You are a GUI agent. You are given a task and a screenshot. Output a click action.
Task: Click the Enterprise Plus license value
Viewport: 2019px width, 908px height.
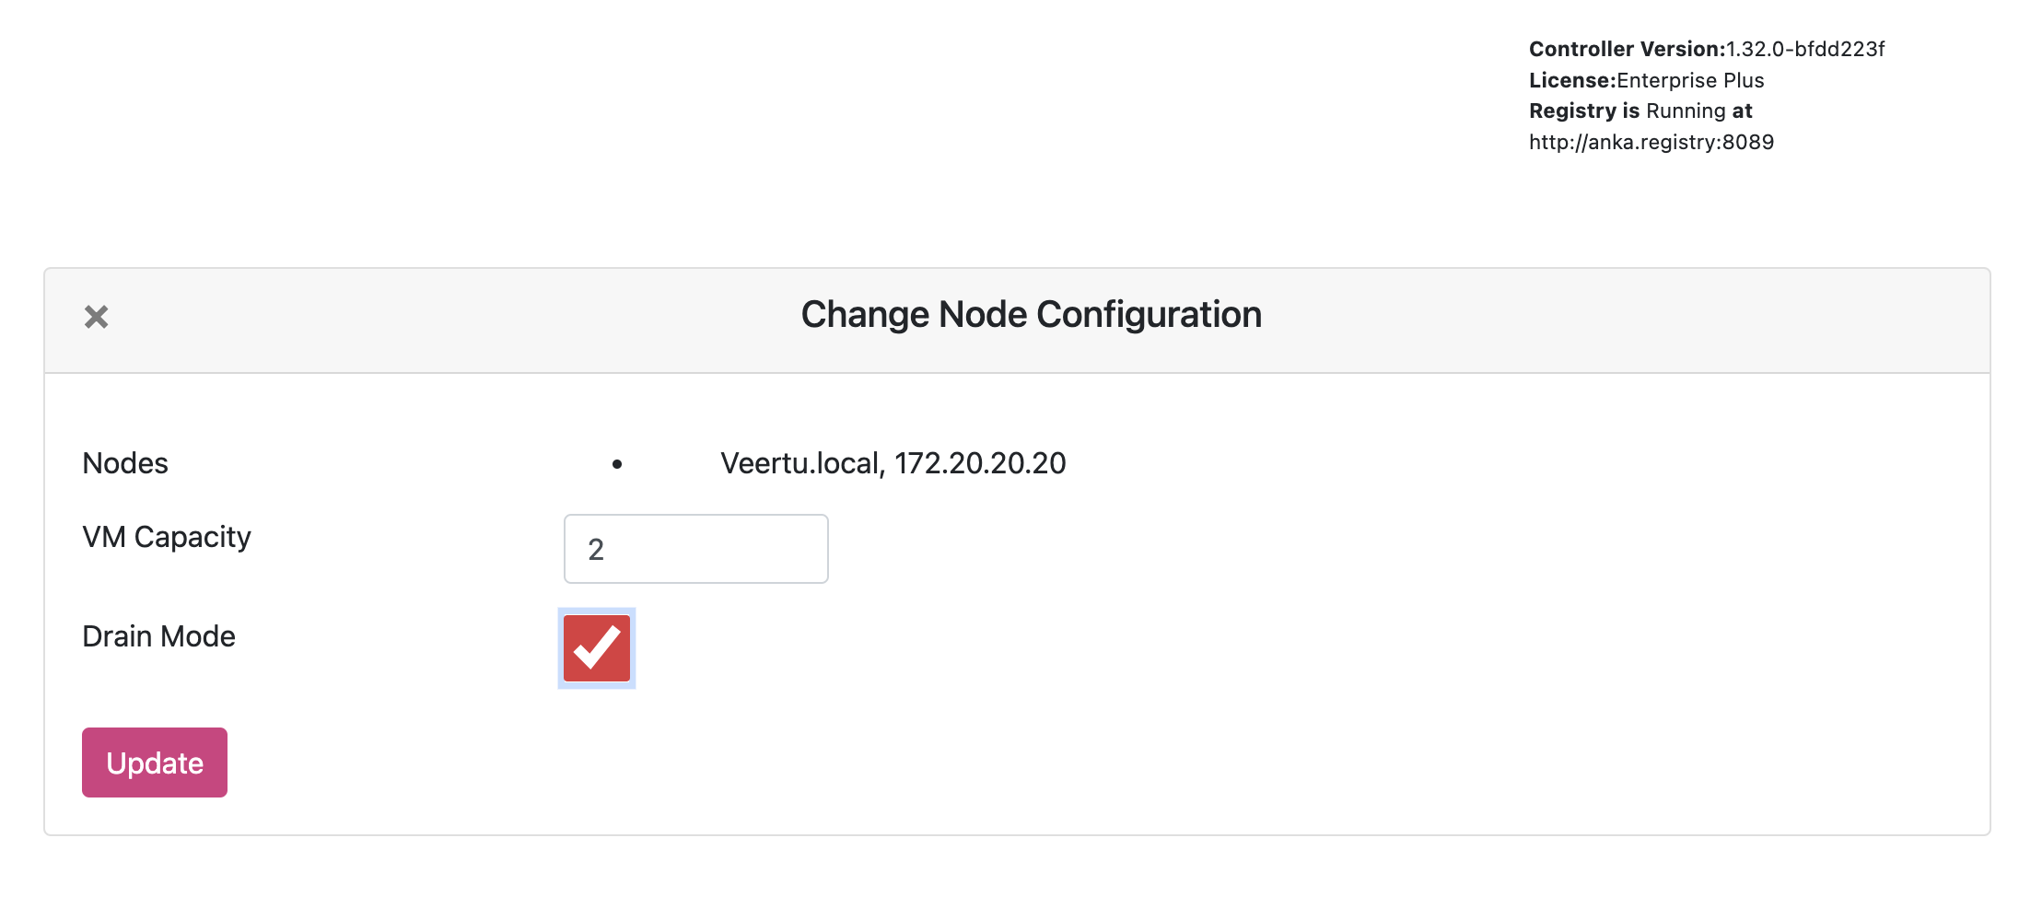[1690, 80]
